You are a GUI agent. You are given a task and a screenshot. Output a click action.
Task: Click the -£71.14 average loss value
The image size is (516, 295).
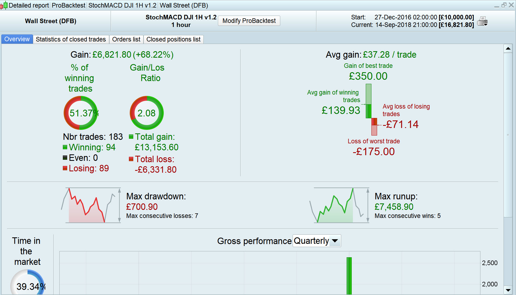pos(401,124)
